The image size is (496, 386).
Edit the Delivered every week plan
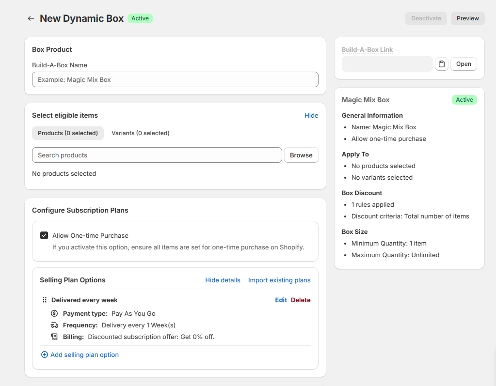click(x=281, y=300)
